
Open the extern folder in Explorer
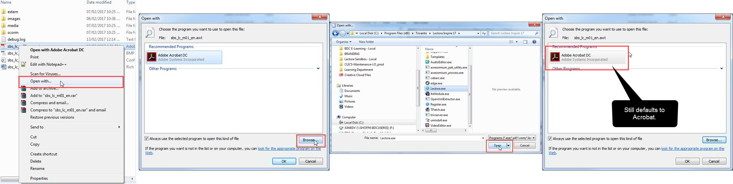13,11
